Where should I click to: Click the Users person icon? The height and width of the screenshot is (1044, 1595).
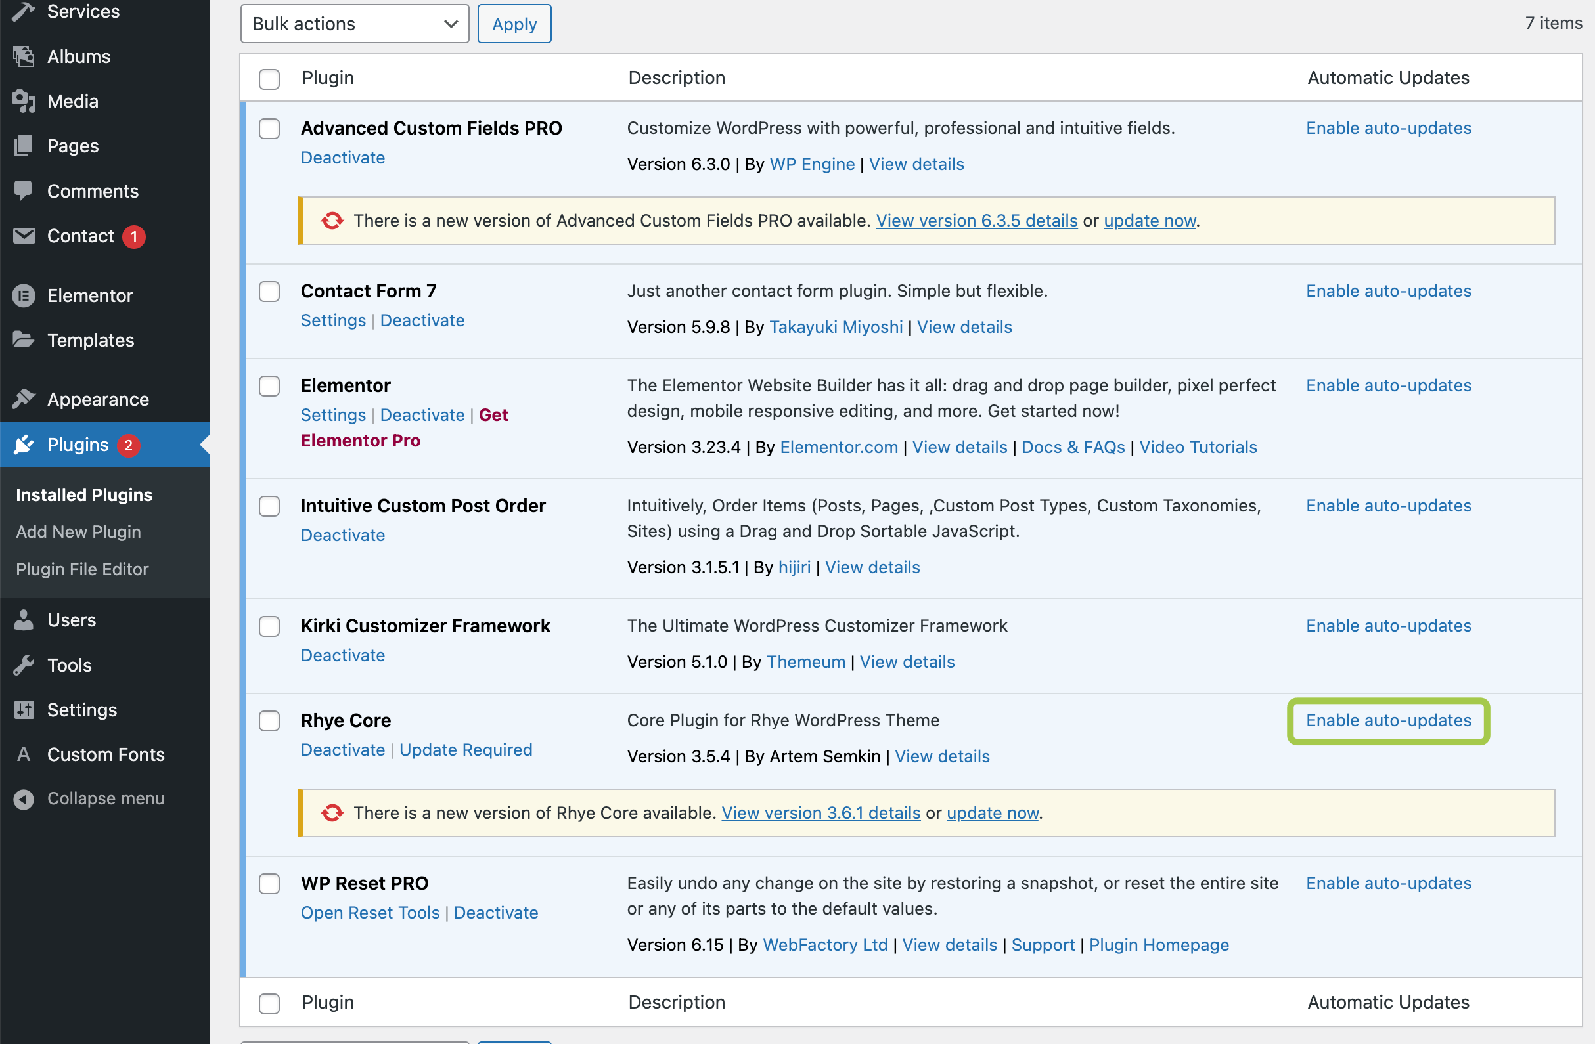pos(24,620)
